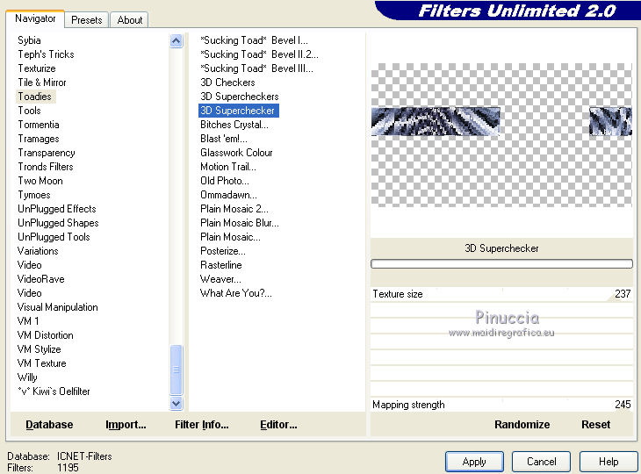This screenshot has height=474, width=641.
Task: Select the Toadies category
Action: pyautogui.click(x=35, y=97)
